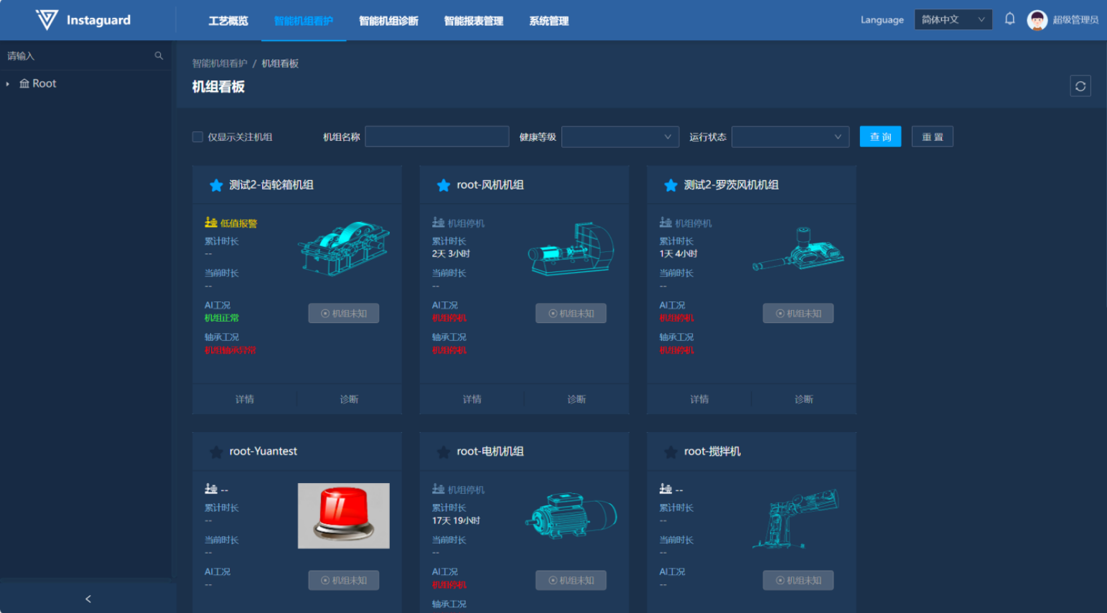
Task: Click the Instaguard logo icon
Action: click(x=47, y=19)
